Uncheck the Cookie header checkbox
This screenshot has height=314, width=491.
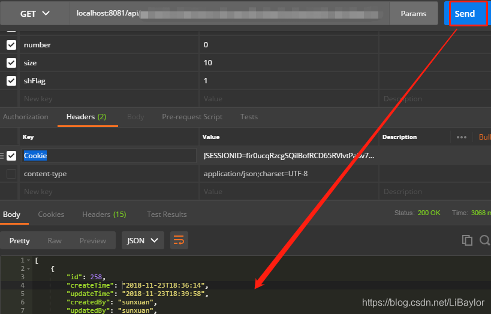pos(11,156)
